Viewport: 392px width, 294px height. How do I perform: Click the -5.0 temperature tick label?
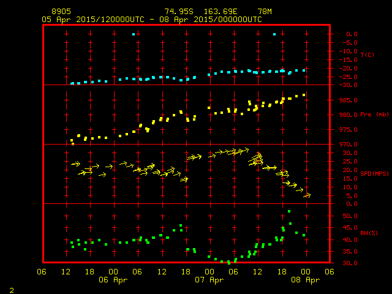click(350, 43)
